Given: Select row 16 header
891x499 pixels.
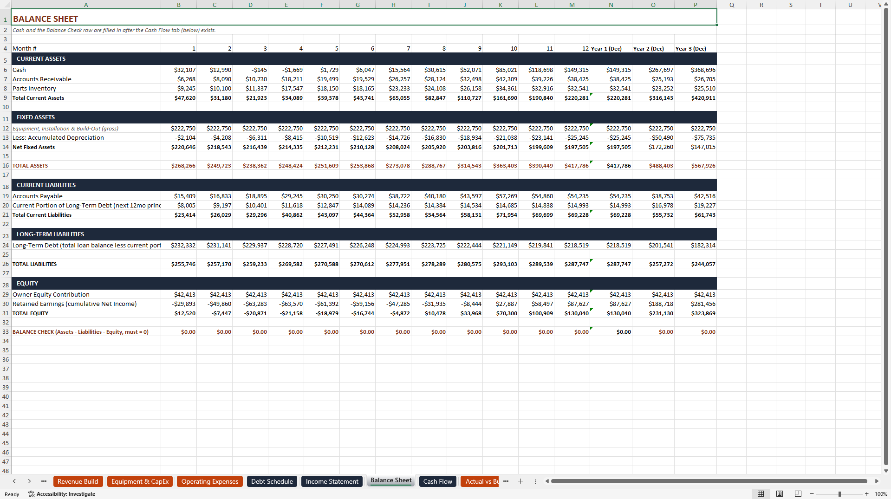Looking at the screenshot, I should [6, 166].
